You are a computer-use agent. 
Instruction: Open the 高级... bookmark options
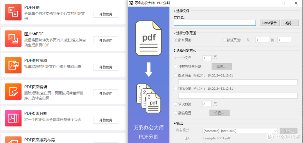[x=221, y=67]
